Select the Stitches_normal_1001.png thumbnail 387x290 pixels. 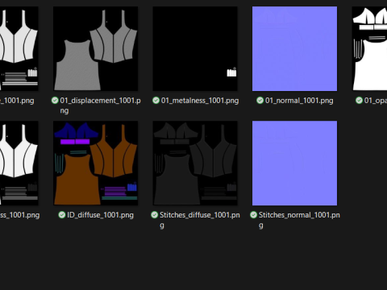click(x=294, y=163)
